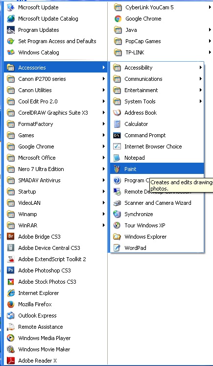Click the Synchronize icon
The width and height of the screenshot is (213, 366).
point(117,214)
